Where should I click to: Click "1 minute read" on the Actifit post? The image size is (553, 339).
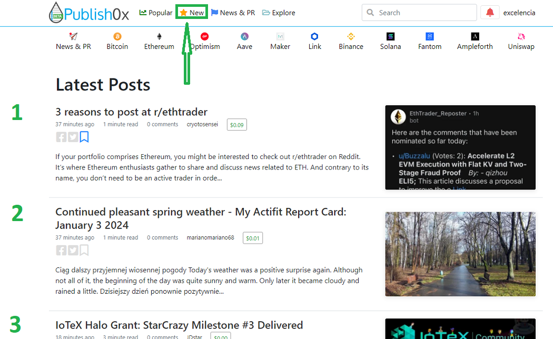121,238
